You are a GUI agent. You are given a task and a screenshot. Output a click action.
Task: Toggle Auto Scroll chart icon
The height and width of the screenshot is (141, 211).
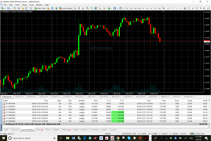tap(100, 8)
